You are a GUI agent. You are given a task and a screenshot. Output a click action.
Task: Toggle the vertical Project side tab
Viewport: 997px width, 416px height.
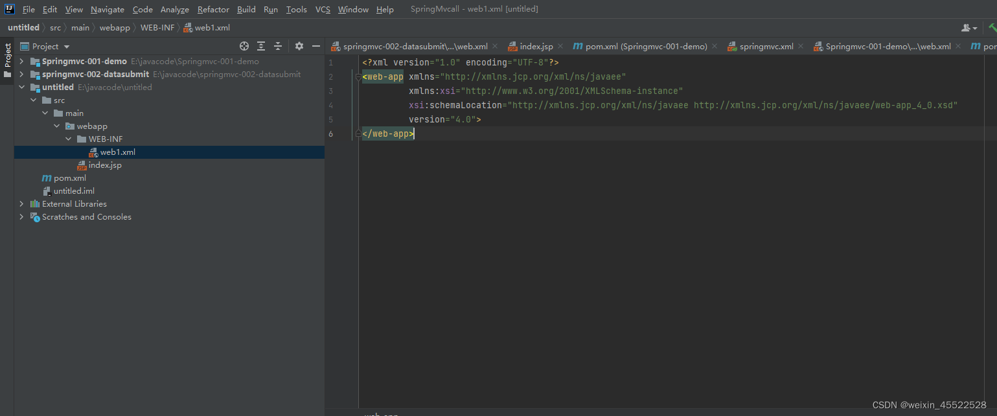pyautogui.click(x=7, y=55)
